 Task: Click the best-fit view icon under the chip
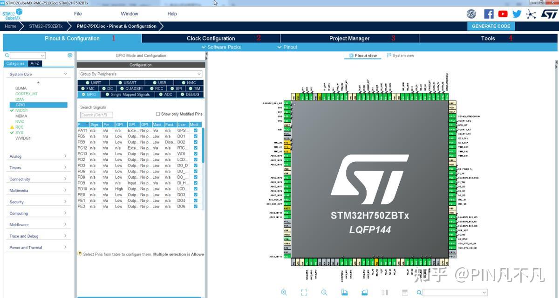pyautogui.click(x=305, y=292)
